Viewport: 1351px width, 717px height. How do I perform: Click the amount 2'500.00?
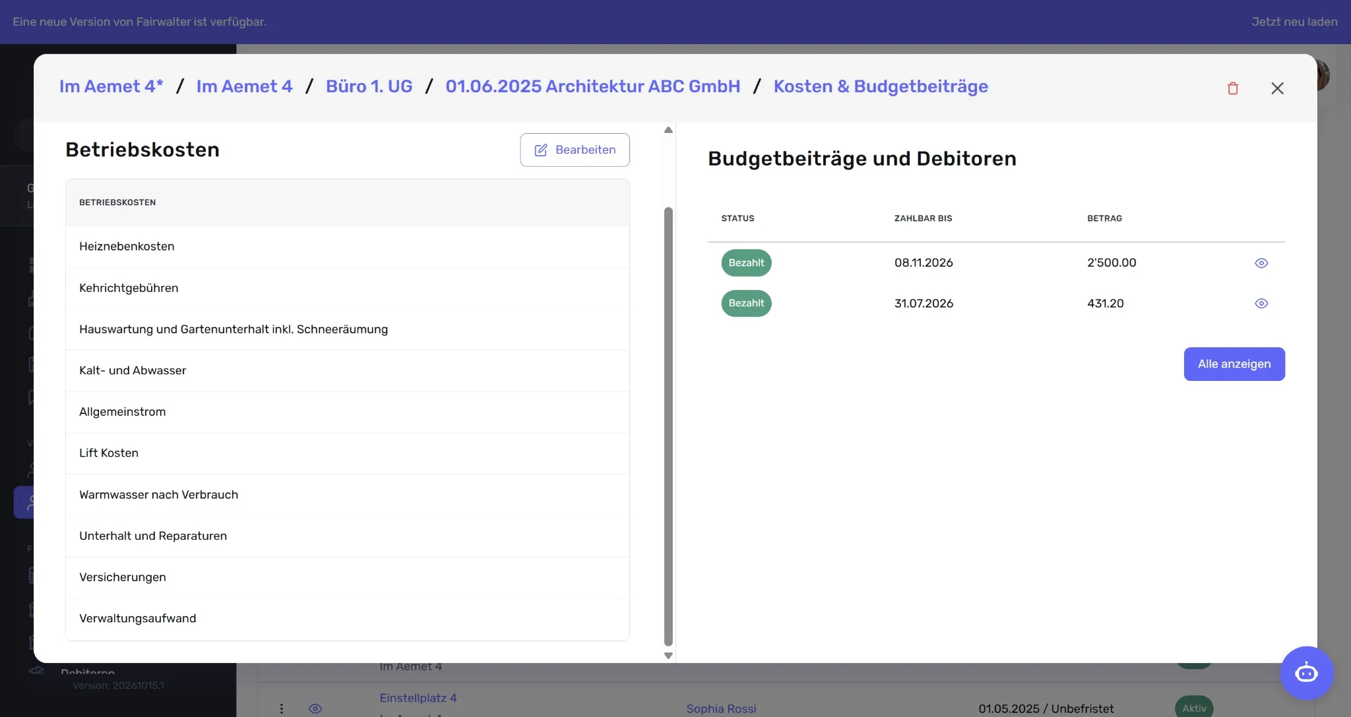(x=1112, y=263)
